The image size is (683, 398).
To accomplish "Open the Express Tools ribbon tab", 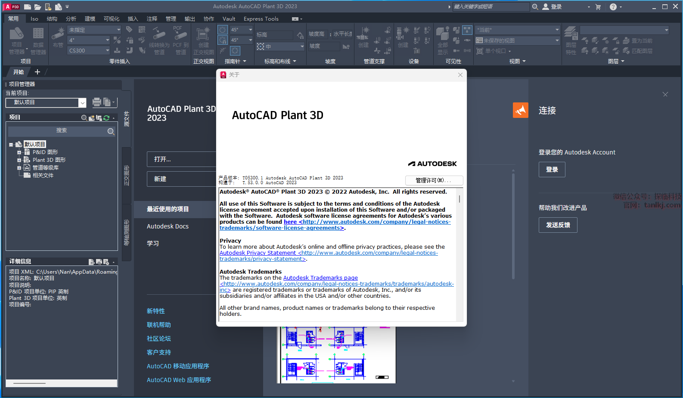I will coord(261,19).
